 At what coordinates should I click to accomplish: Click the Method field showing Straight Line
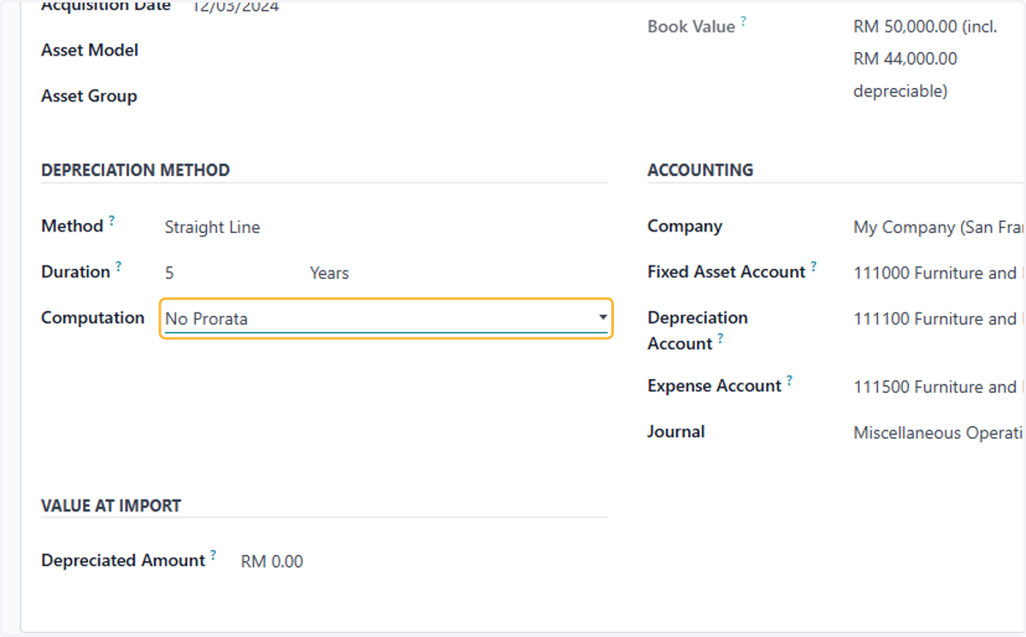click(x=212, y=228)
